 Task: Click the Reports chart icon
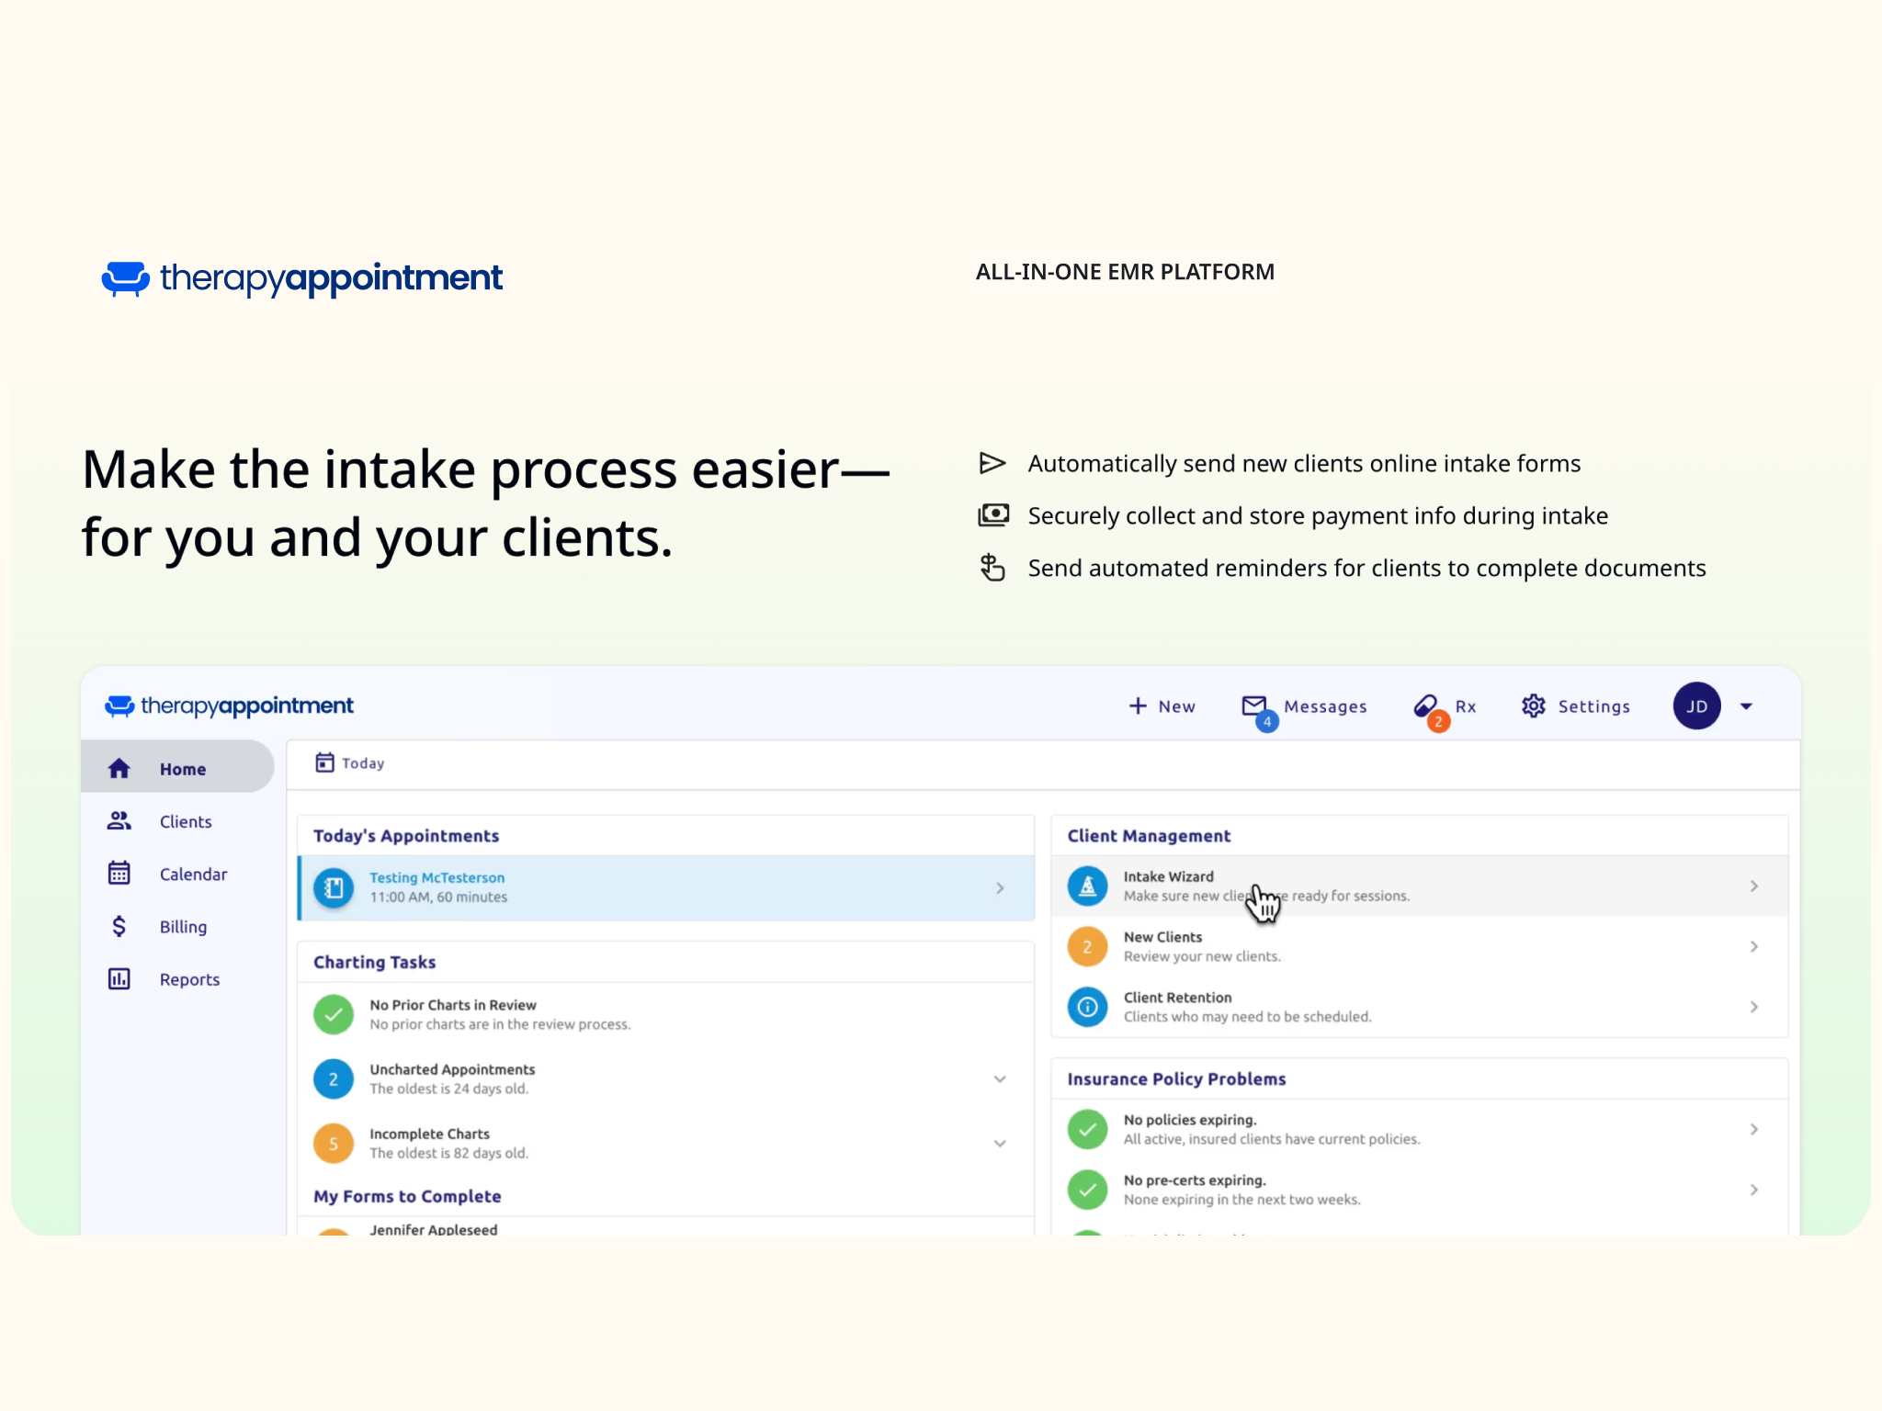[119, 979]
